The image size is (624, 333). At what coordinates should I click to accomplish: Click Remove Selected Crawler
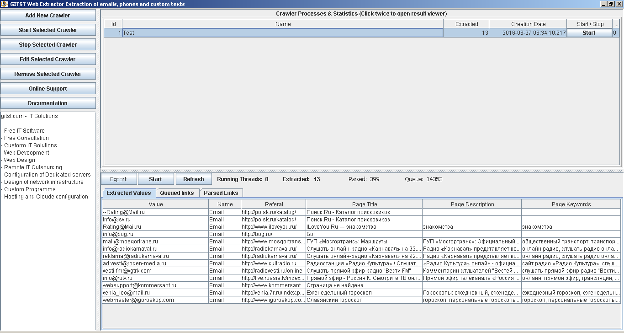coord(48,74)
